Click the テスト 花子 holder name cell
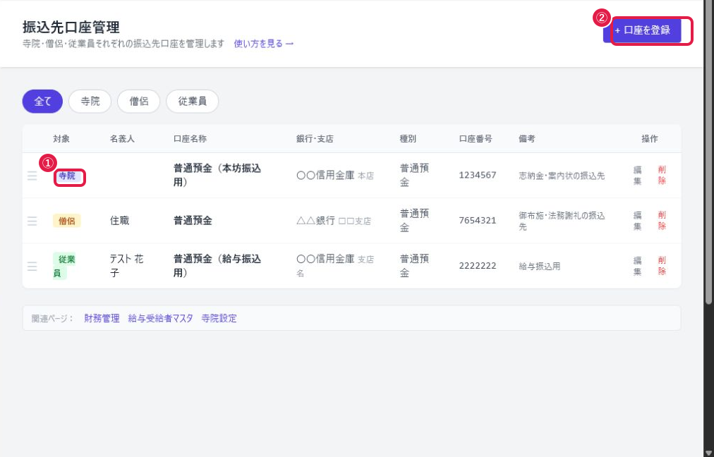The image size is (714, 457). 126,266
